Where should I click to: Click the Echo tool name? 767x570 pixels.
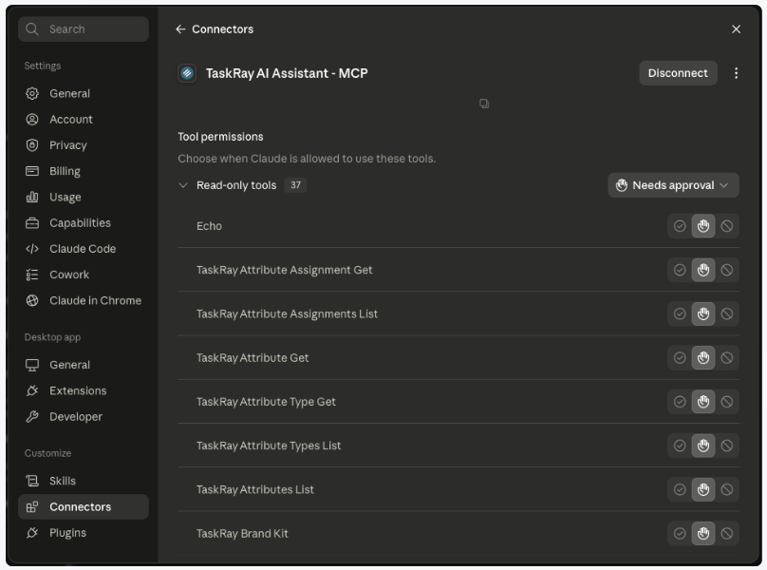(x=209, y=226)
